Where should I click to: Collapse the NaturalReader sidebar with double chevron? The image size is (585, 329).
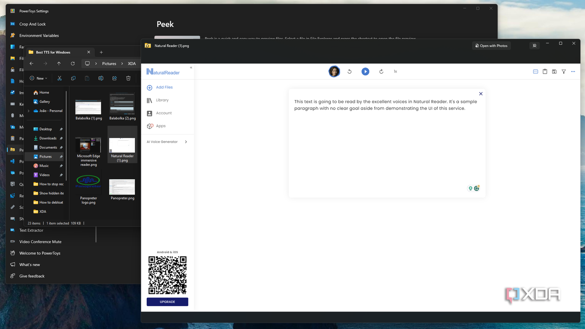pyautogui.click(x=191, y=67)
